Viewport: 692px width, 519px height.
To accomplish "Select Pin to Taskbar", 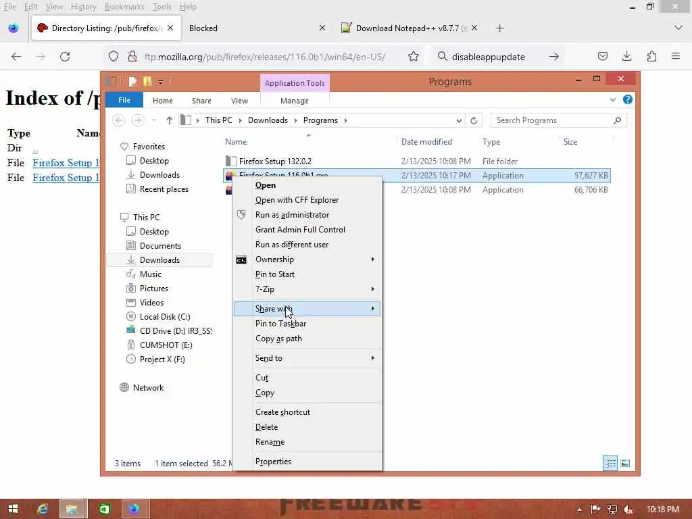I will pyautogui.click(x=307, y=324).
